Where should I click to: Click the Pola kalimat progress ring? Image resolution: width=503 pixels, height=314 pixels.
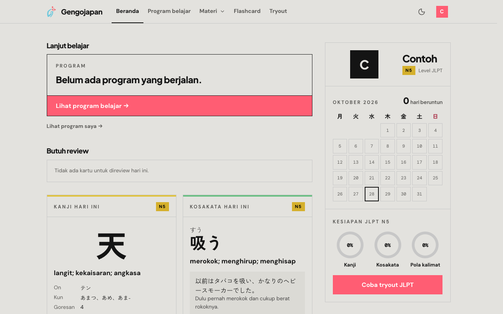425,245
